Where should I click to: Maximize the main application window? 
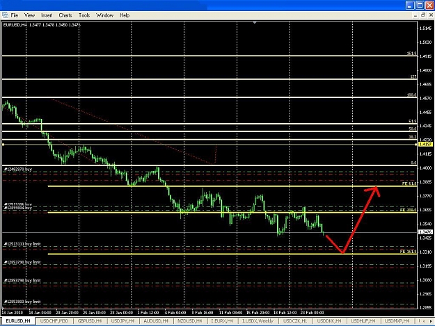[x=420, y=6]
